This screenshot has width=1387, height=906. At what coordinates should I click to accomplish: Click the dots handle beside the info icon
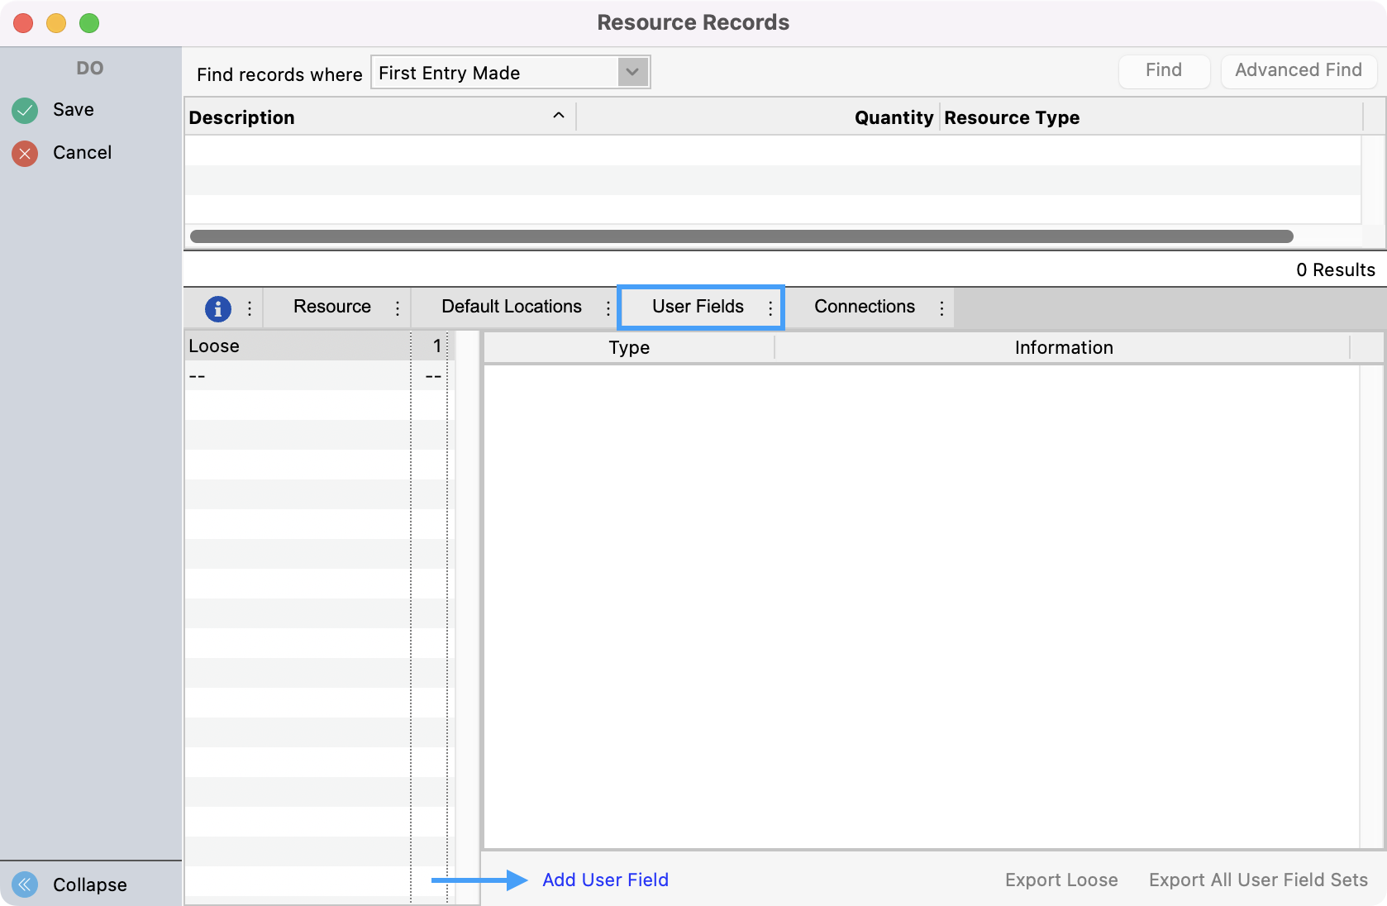pos(250,308)
